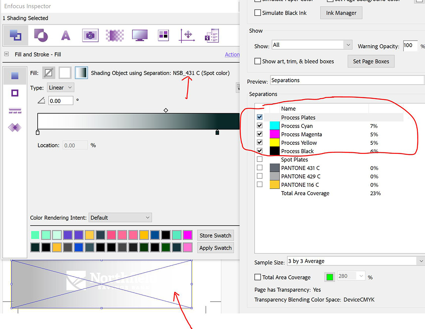Screen dimensions: 425x329
Task: Set fill to gradient shading icon
Action: [x=81, y=73]
